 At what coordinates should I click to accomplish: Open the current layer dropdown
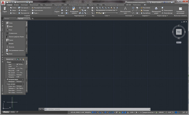[x=106, y=13]
